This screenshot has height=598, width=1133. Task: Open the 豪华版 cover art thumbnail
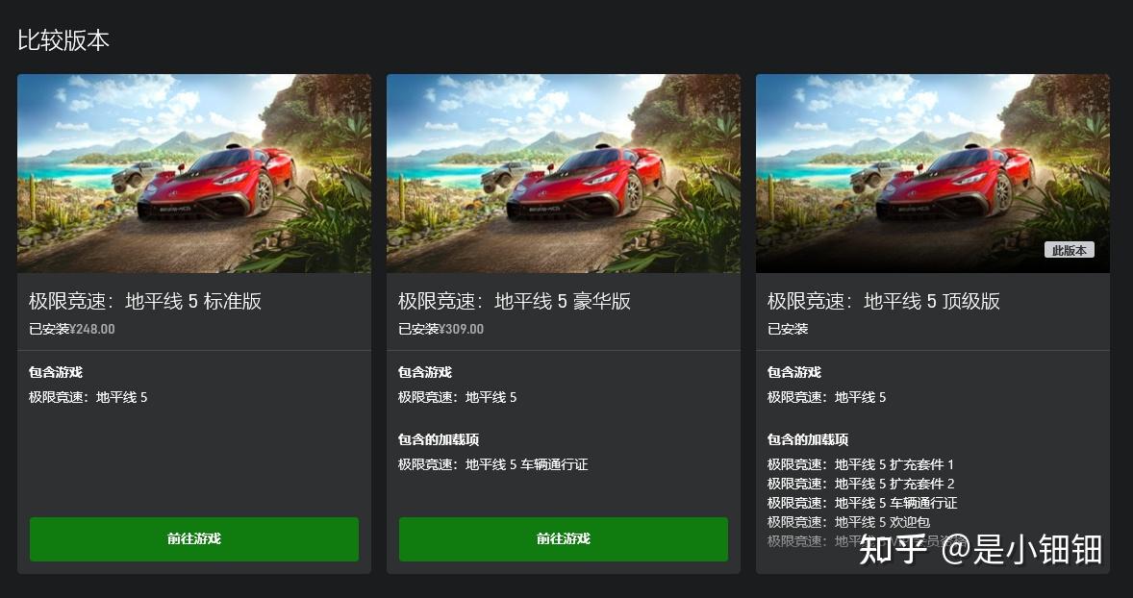click(563, 173)
